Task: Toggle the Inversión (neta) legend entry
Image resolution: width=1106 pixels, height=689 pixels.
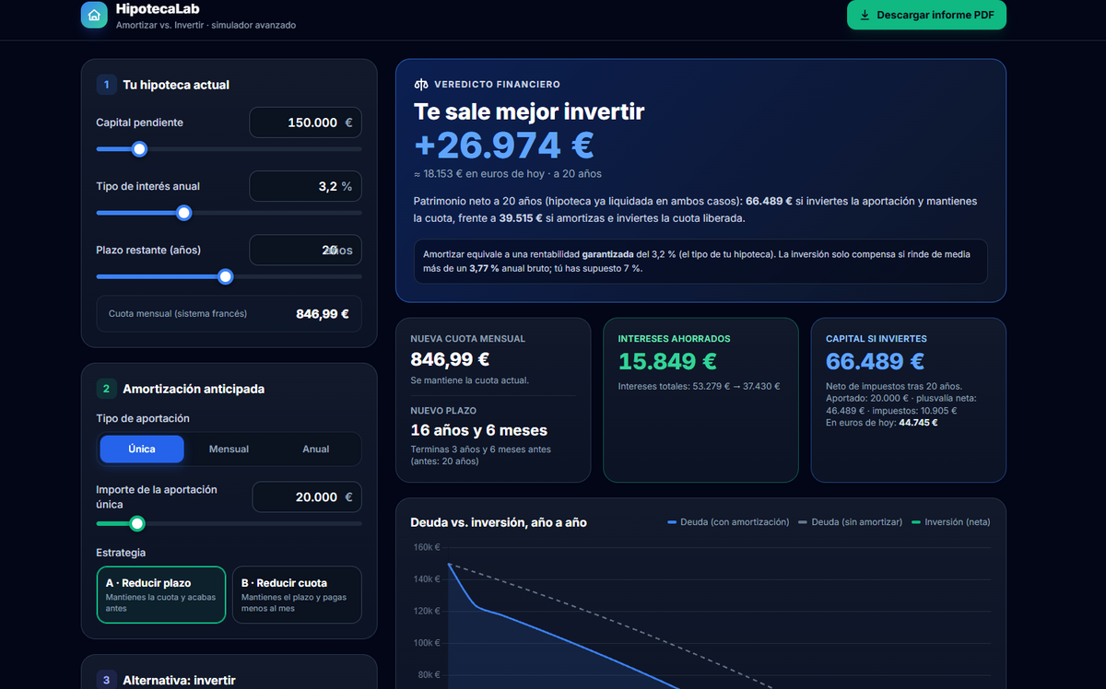Action: click(x=951, y=522)
